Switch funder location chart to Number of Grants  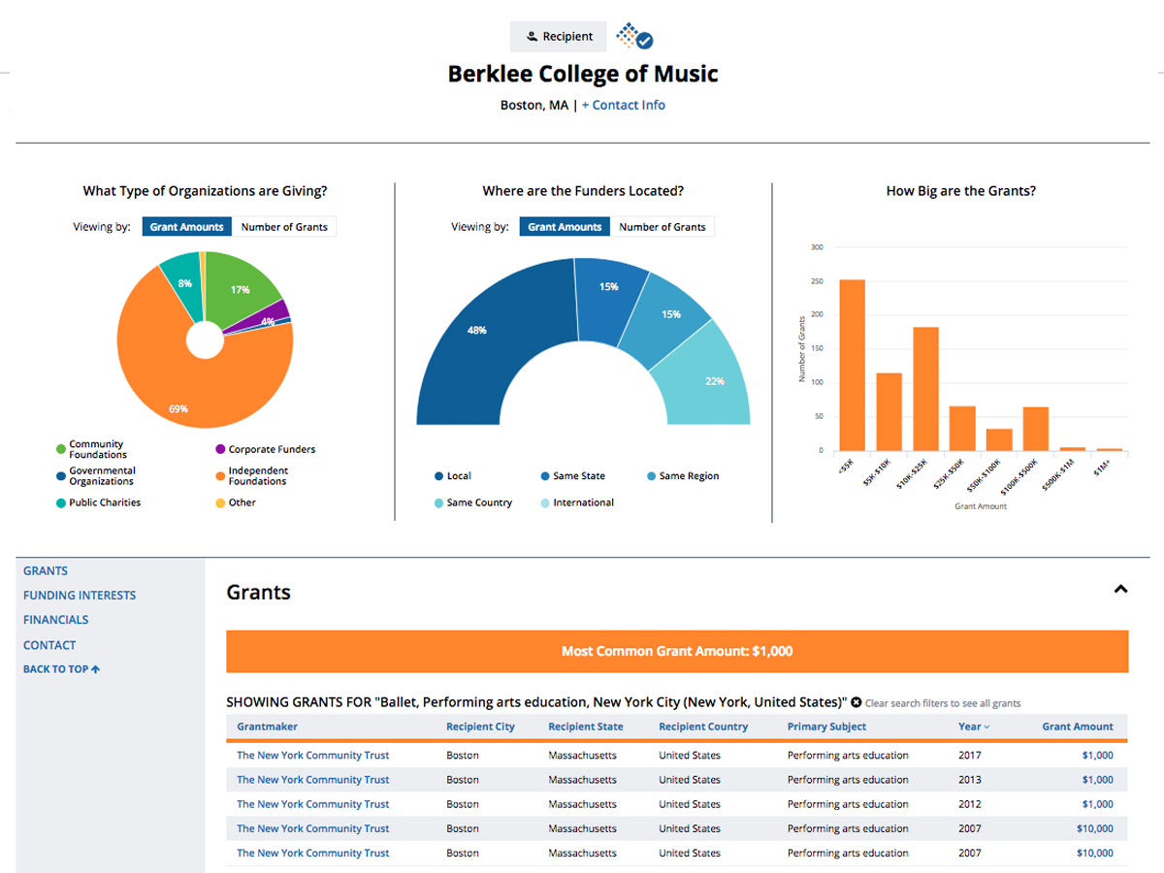pyautogui.click(x=662, y=227)
